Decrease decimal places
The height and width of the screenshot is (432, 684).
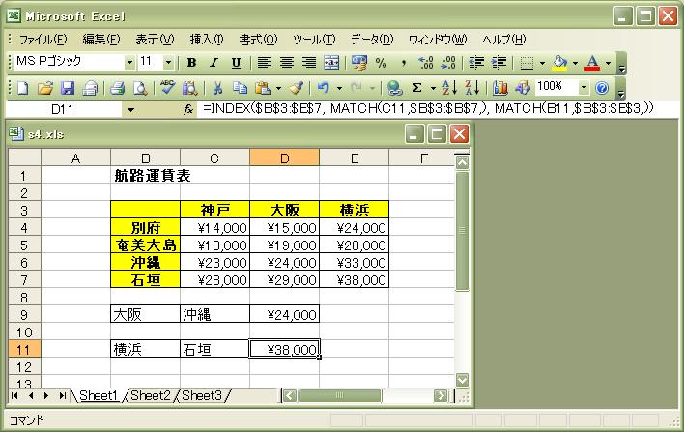tap(448, 63)
